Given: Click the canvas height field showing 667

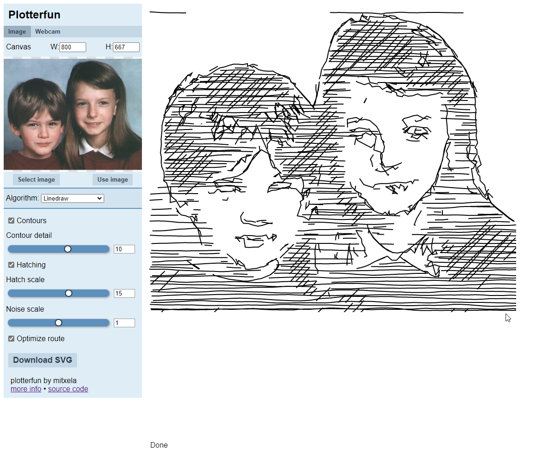Looking at the screenshot, I should (x=126, y=47).
